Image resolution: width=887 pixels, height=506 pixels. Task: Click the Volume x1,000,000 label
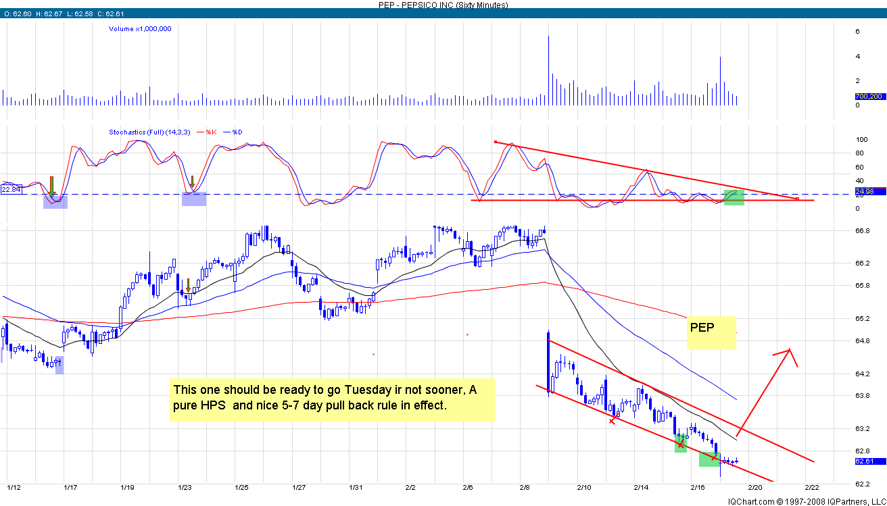pyautogui.click(x=140, y=29)
